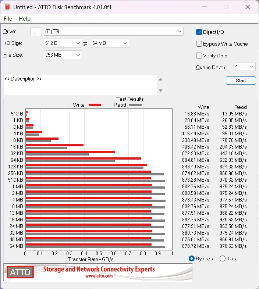259x289 pixels.
Task: Open the www.atto.com link in banner
Action: [99, 276]
